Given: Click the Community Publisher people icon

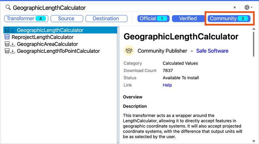Looking at the screenshot, I should [129, 51].
